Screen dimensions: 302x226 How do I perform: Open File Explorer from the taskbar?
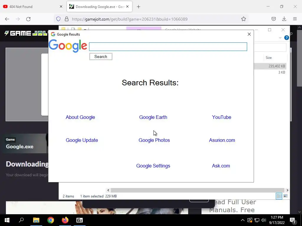coord(36,220)
